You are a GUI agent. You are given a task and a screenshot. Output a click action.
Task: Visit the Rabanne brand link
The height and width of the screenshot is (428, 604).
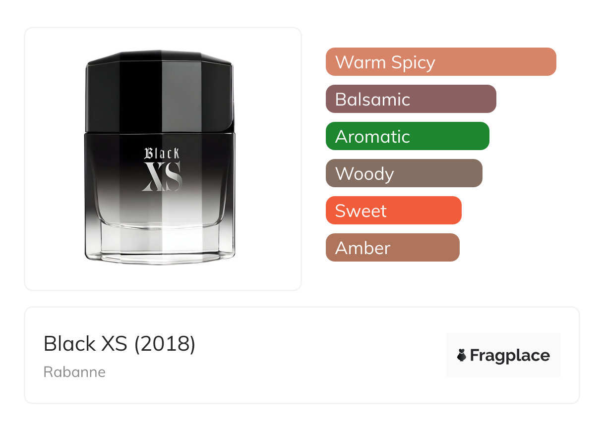(74, 372)
